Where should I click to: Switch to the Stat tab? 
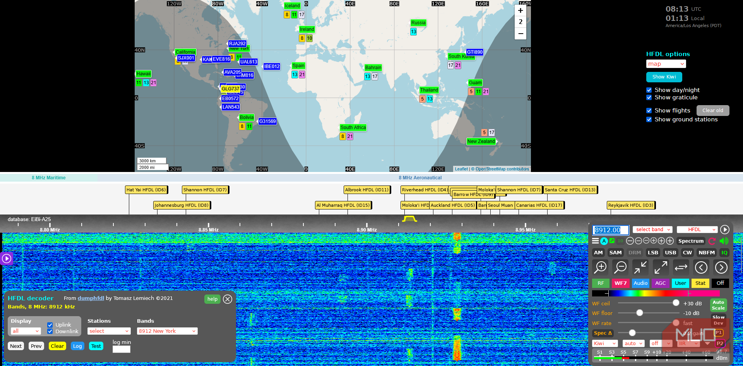[700, 283]
